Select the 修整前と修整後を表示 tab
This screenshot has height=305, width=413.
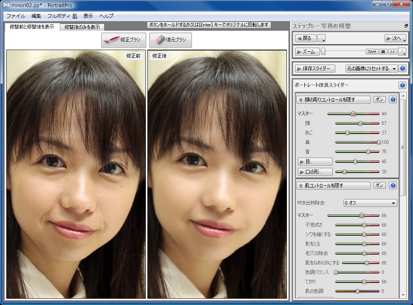[32, 27]
